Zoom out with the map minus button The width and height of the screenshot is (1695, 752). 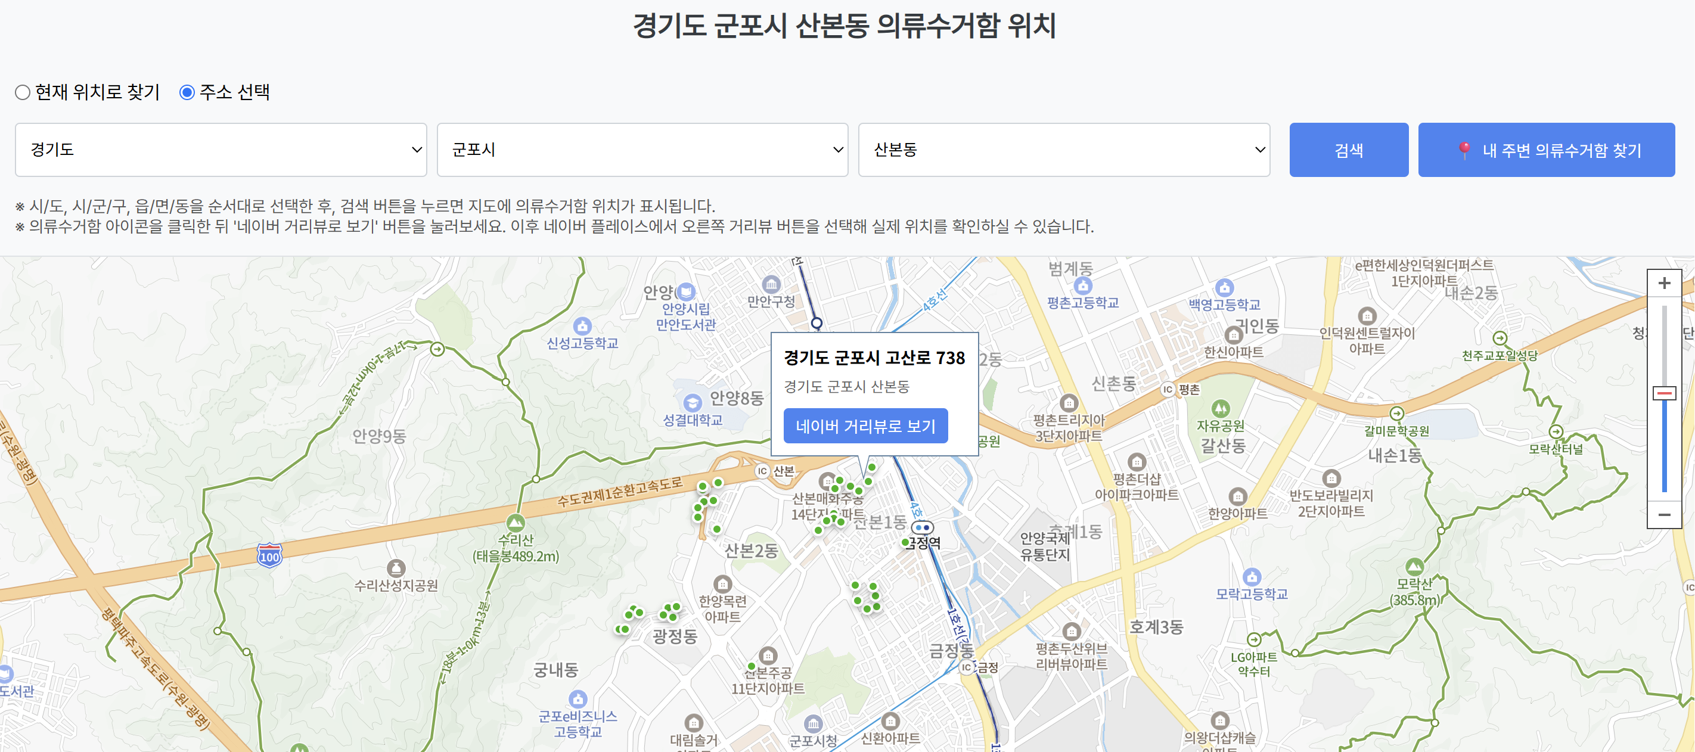pos(1664,514)
